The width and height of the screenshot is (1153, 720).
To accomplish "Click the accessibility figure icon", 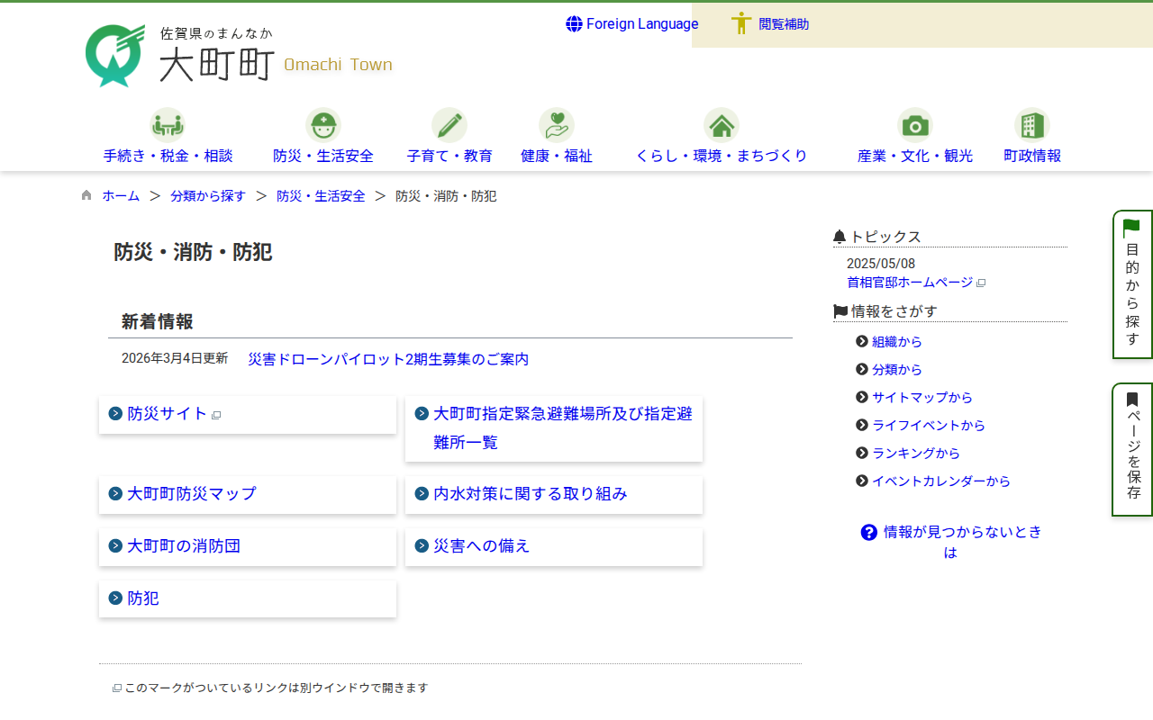I will coord(741,24).
